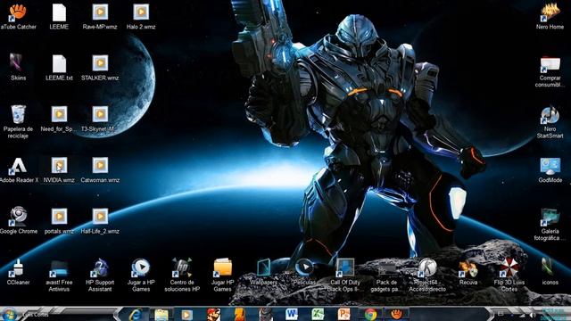Screen dimensions: 571x321
Task: Open the GodMode desktop icon
Action: (550, 170)
